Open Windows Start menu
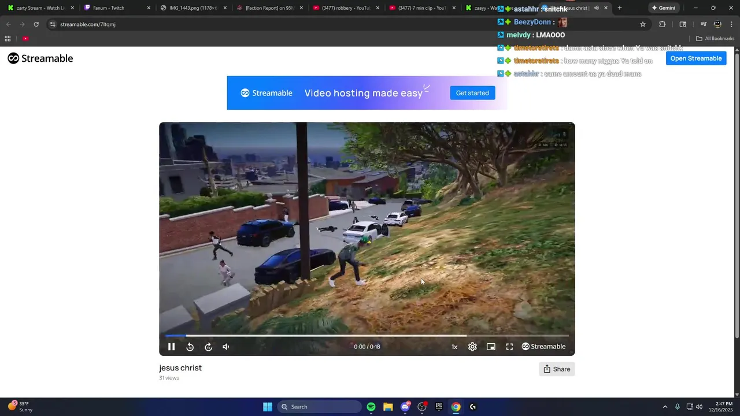Viewport: 740px width, 416px height. [268, 407]
